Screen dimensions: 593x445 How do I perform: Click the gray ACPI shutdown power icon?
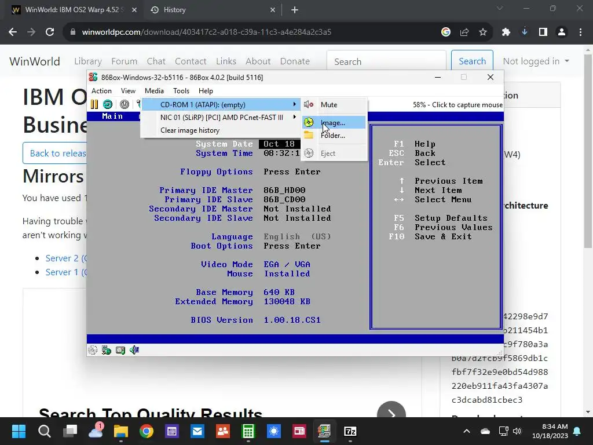[x=125, y=104]
